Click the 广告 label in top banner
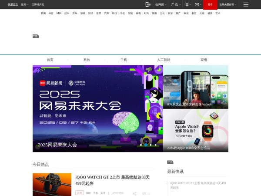The height and width of the screenshot is (196, 261). tap(36, 36)
